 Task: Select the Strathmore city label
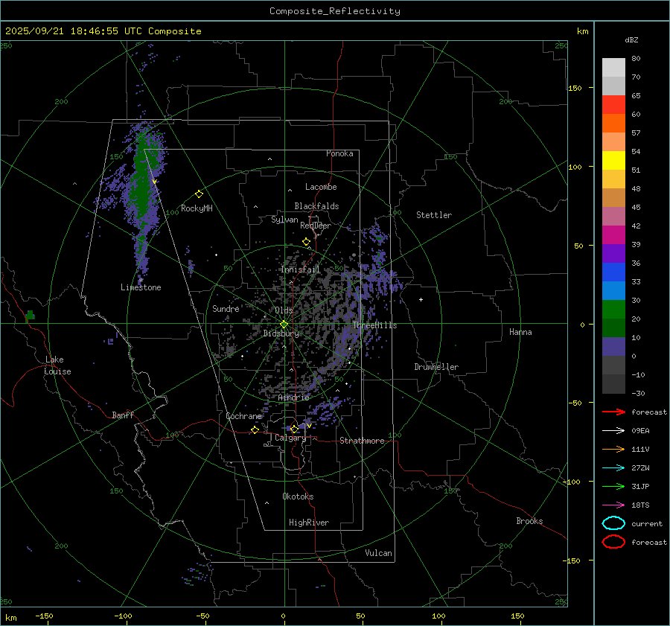pyautogui.click(x=362, y=441)
